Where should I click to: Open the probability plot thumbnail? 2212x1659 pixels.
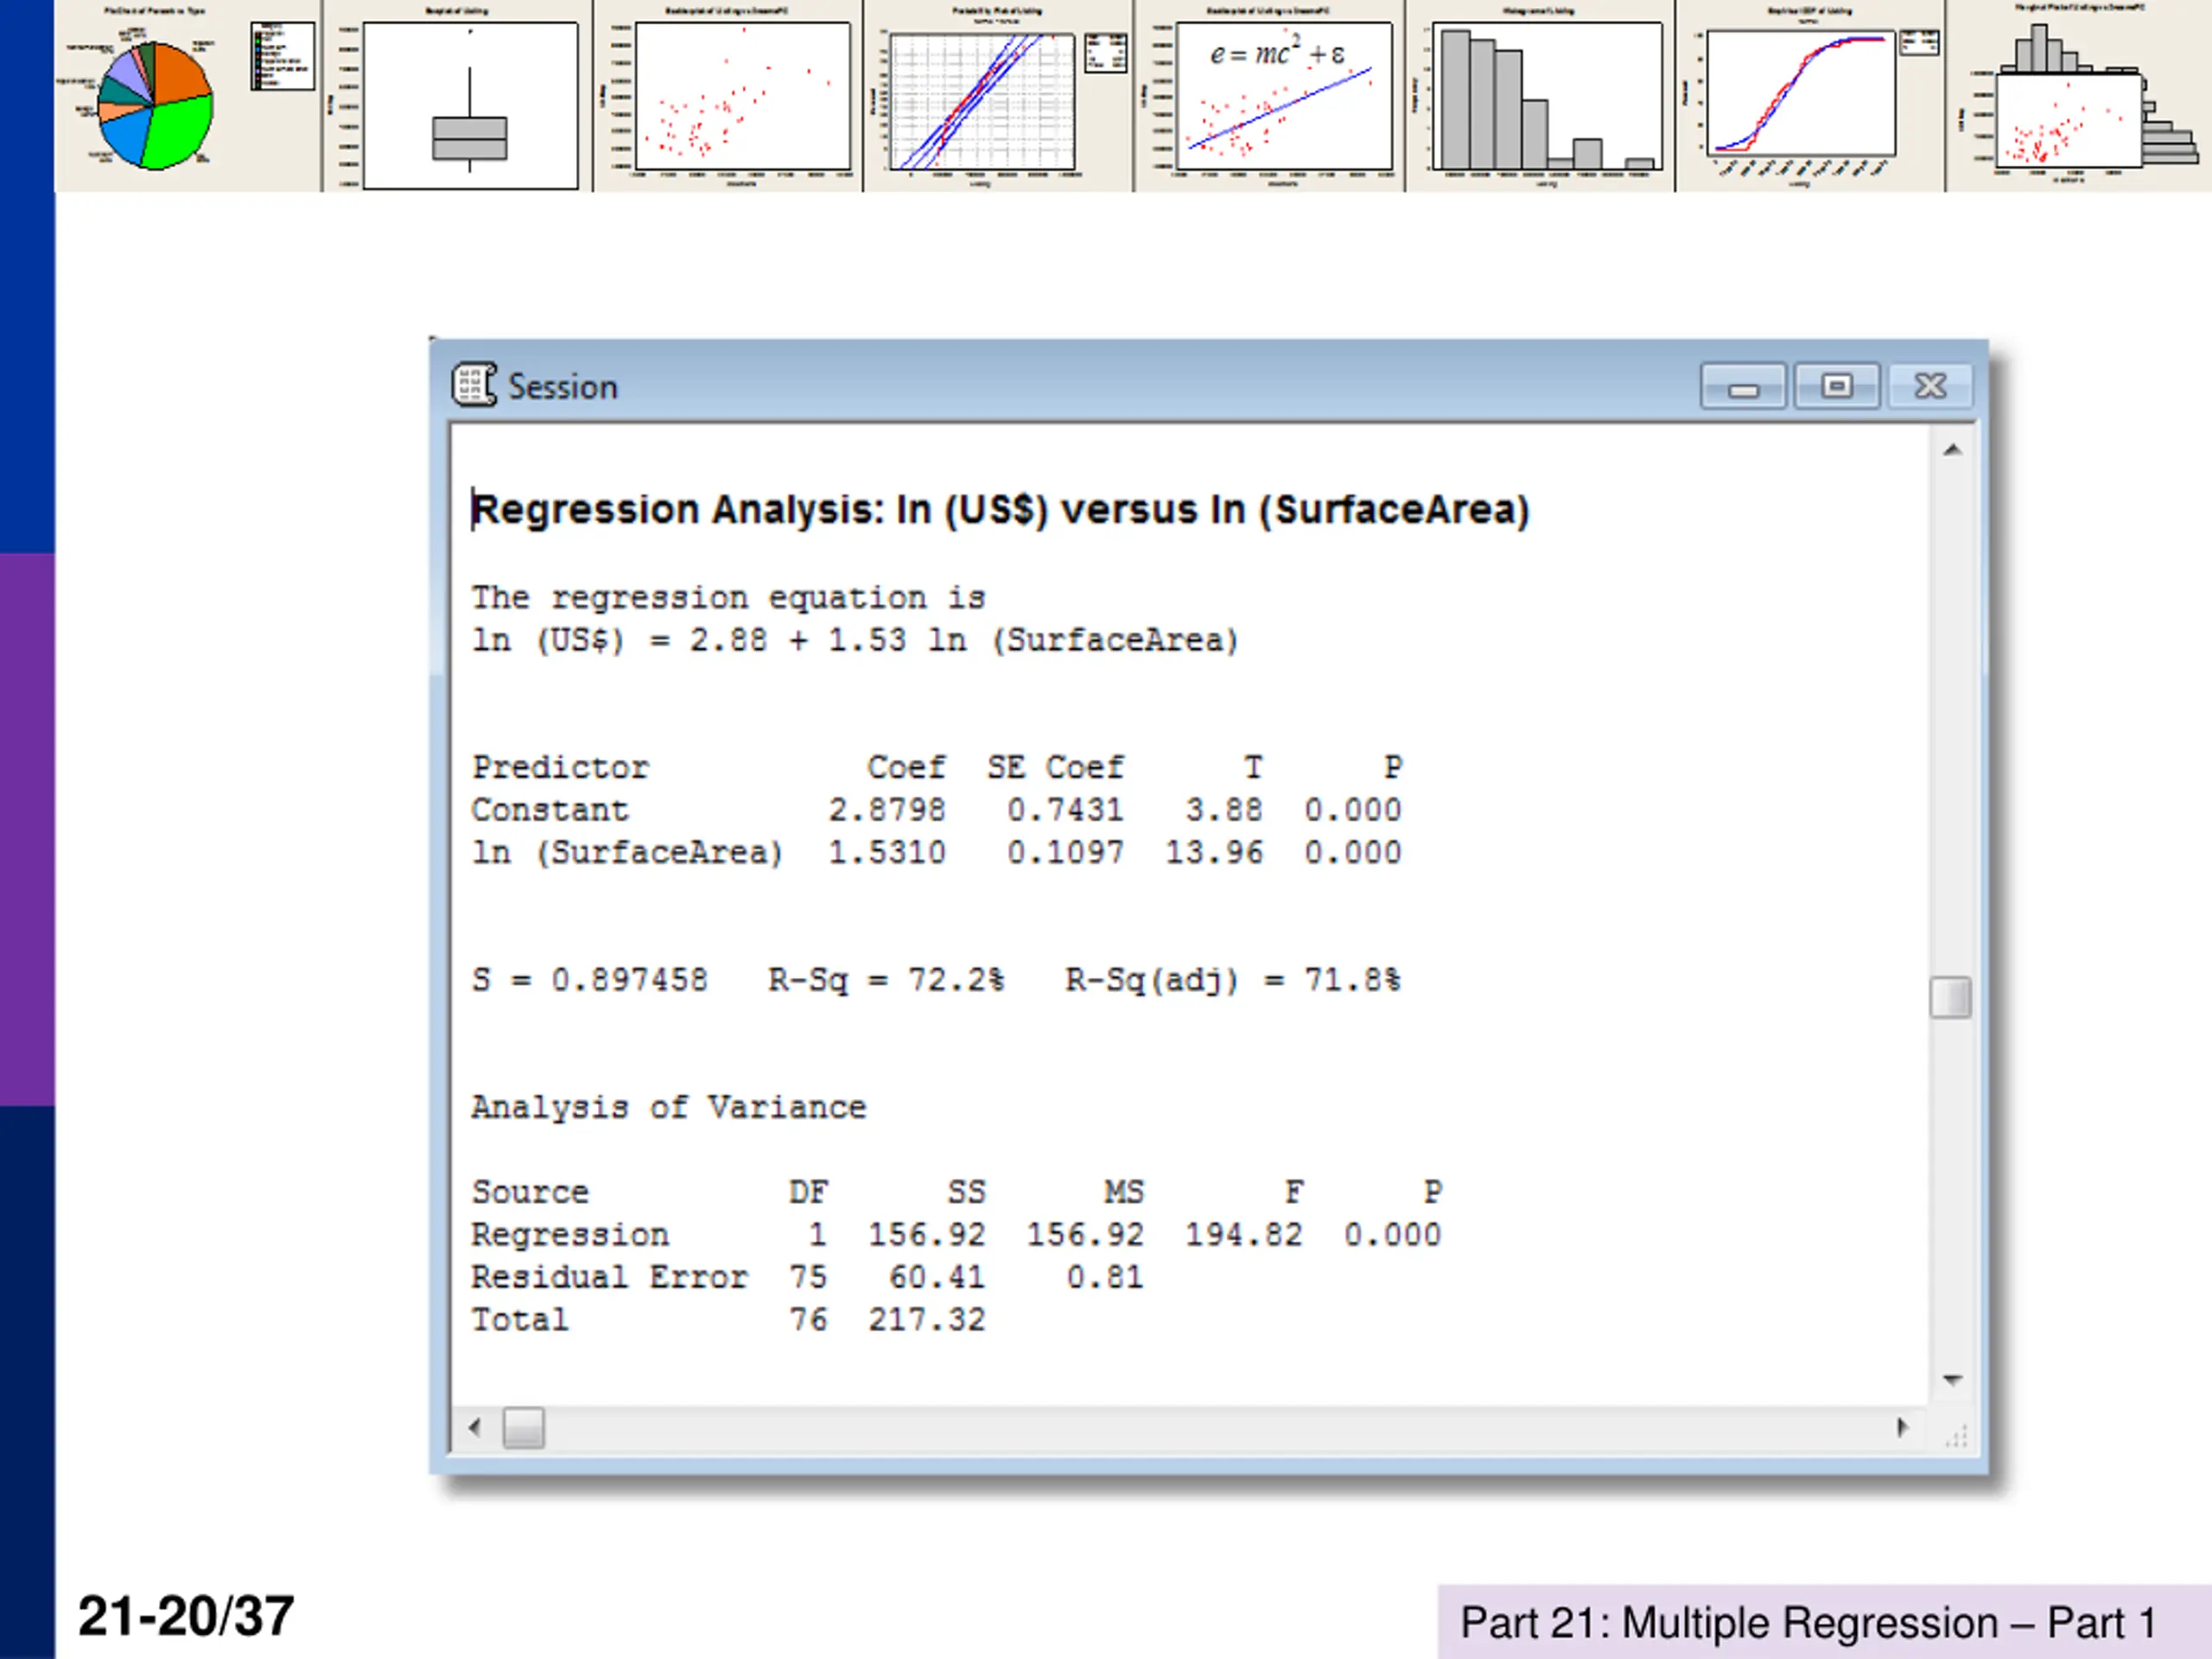[x=999, y=95]
